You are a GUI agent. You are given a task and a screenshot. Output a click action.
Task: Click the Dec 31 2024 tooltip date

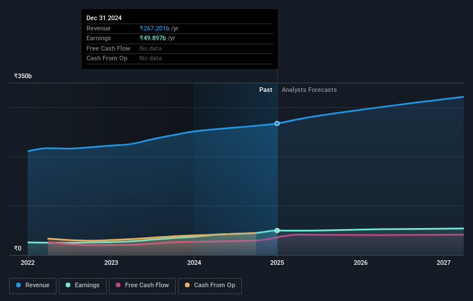click(104, 18)
